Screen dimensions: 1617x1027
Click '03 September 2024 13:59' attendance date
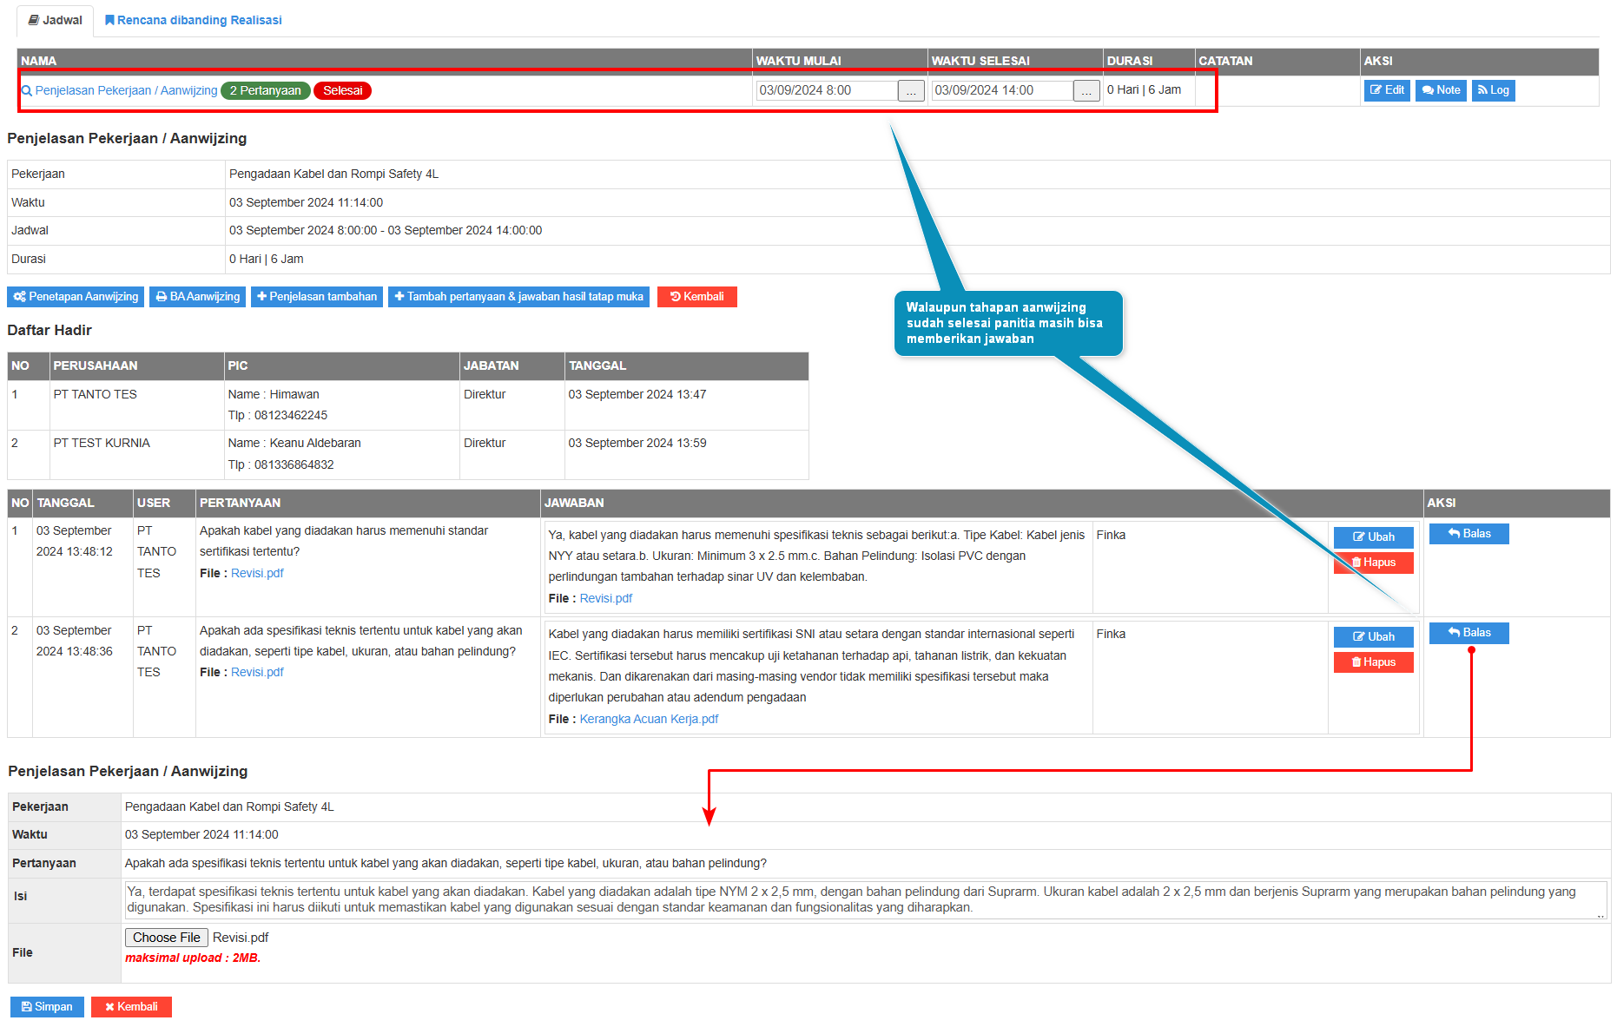637,443
